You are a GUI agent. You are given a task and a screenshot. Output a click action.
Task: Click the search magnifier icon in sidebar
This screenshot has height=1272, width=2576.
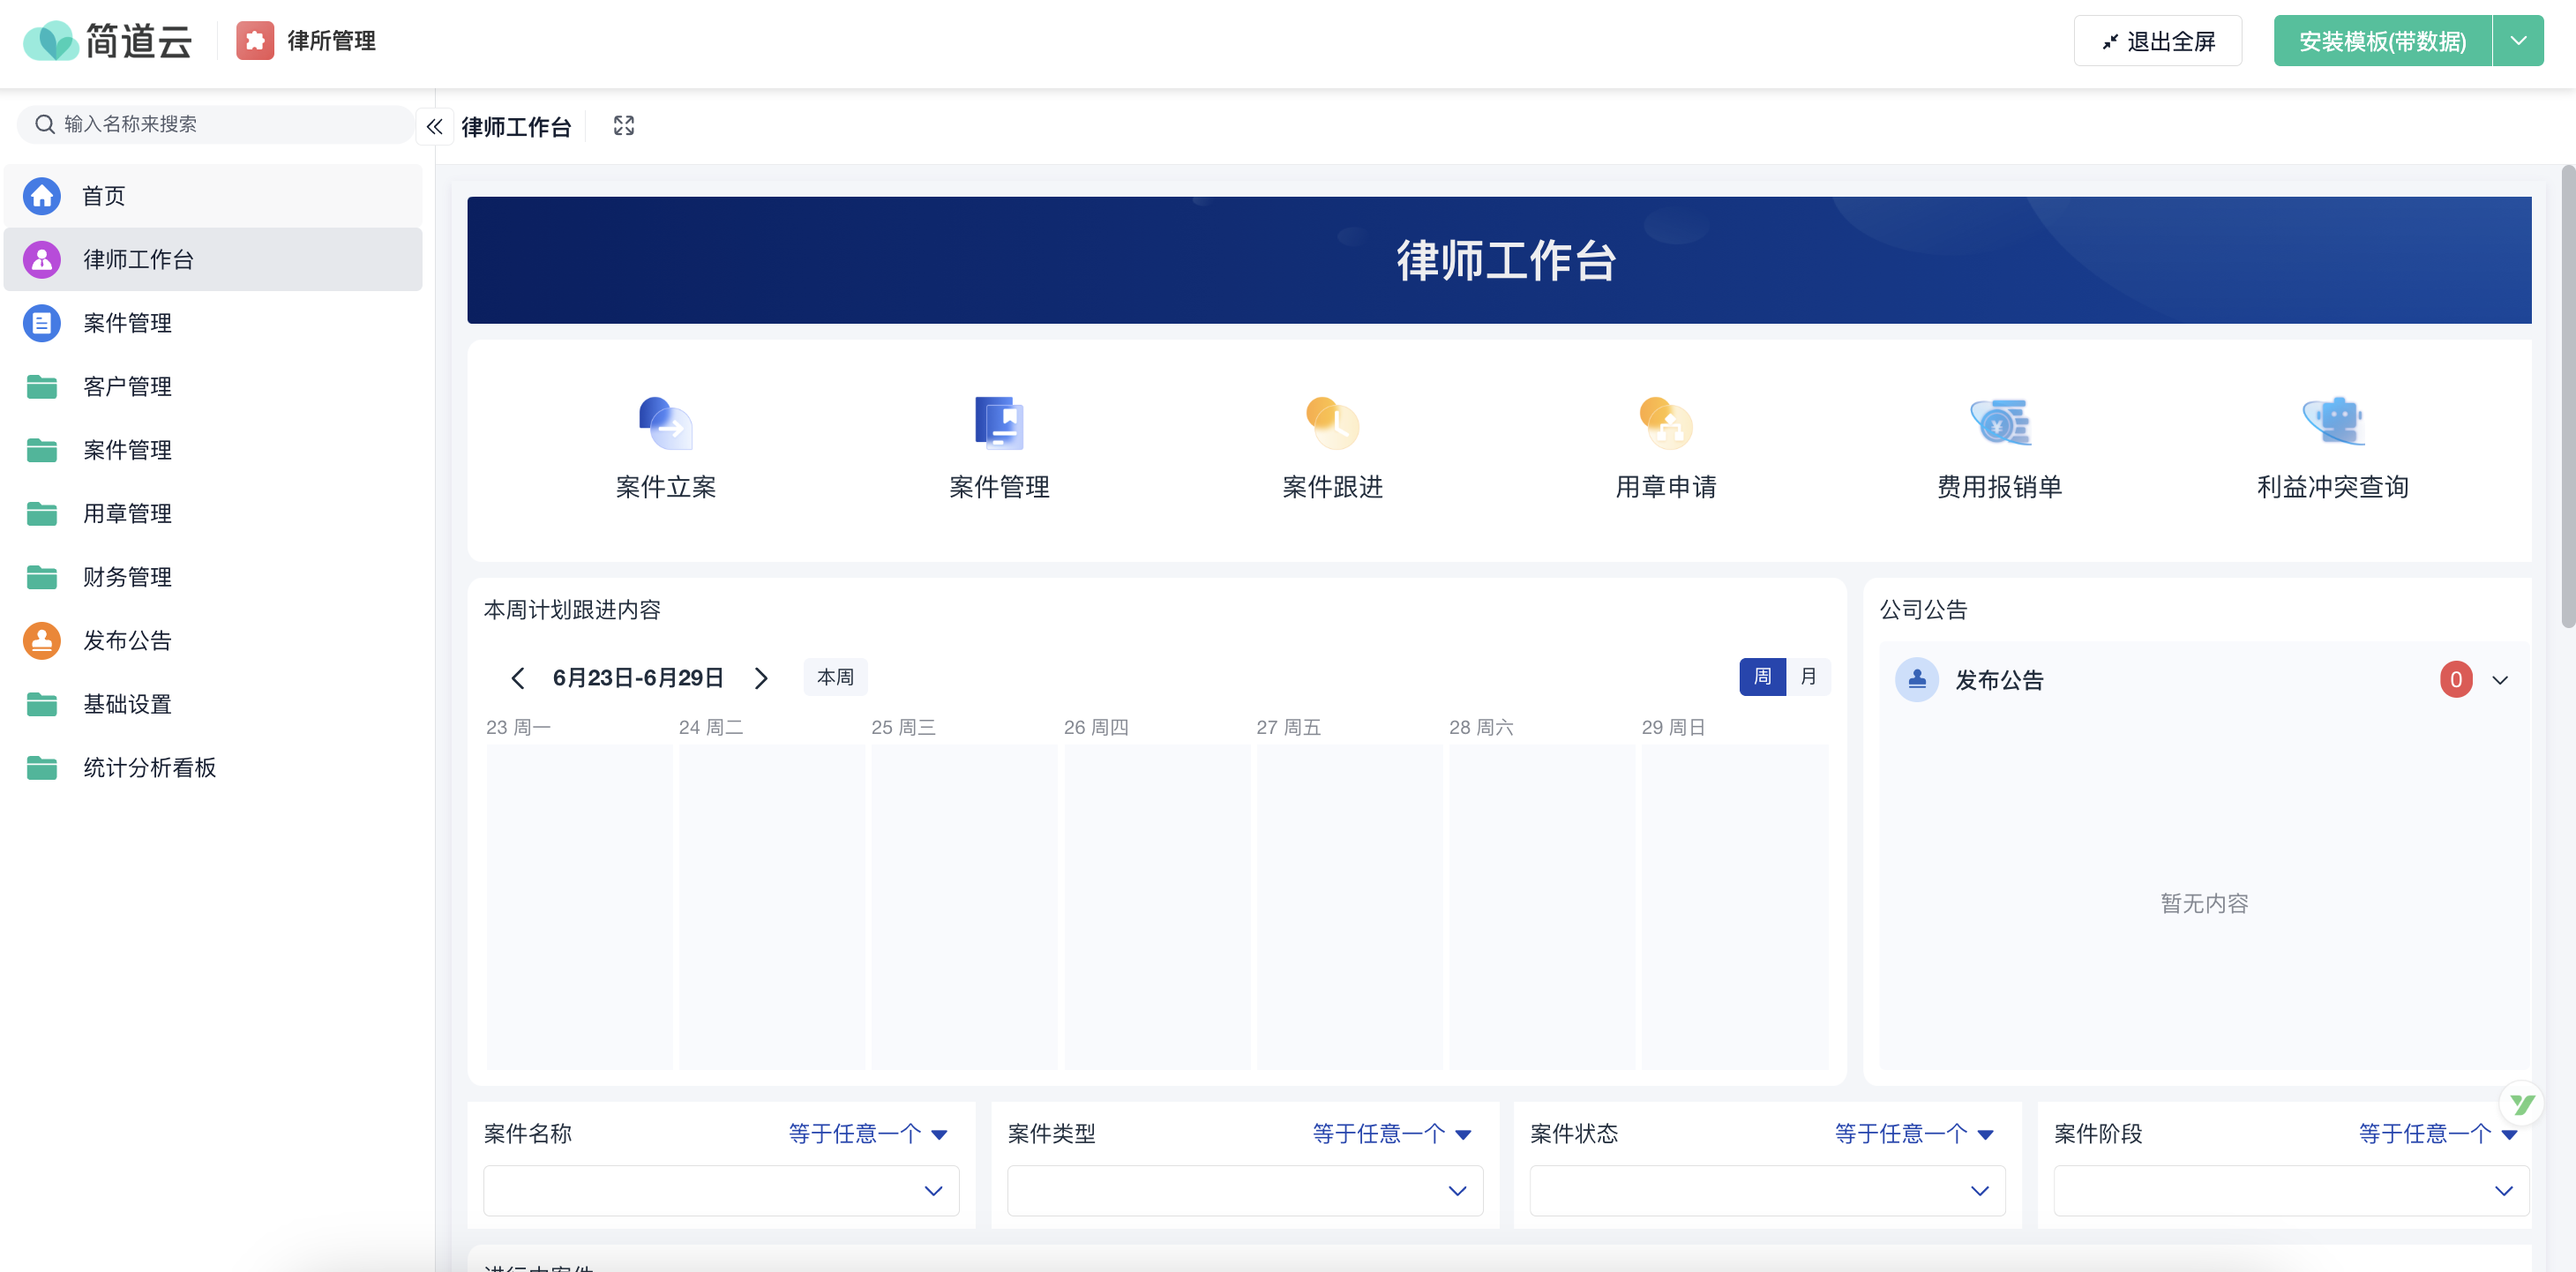[45, 124]
